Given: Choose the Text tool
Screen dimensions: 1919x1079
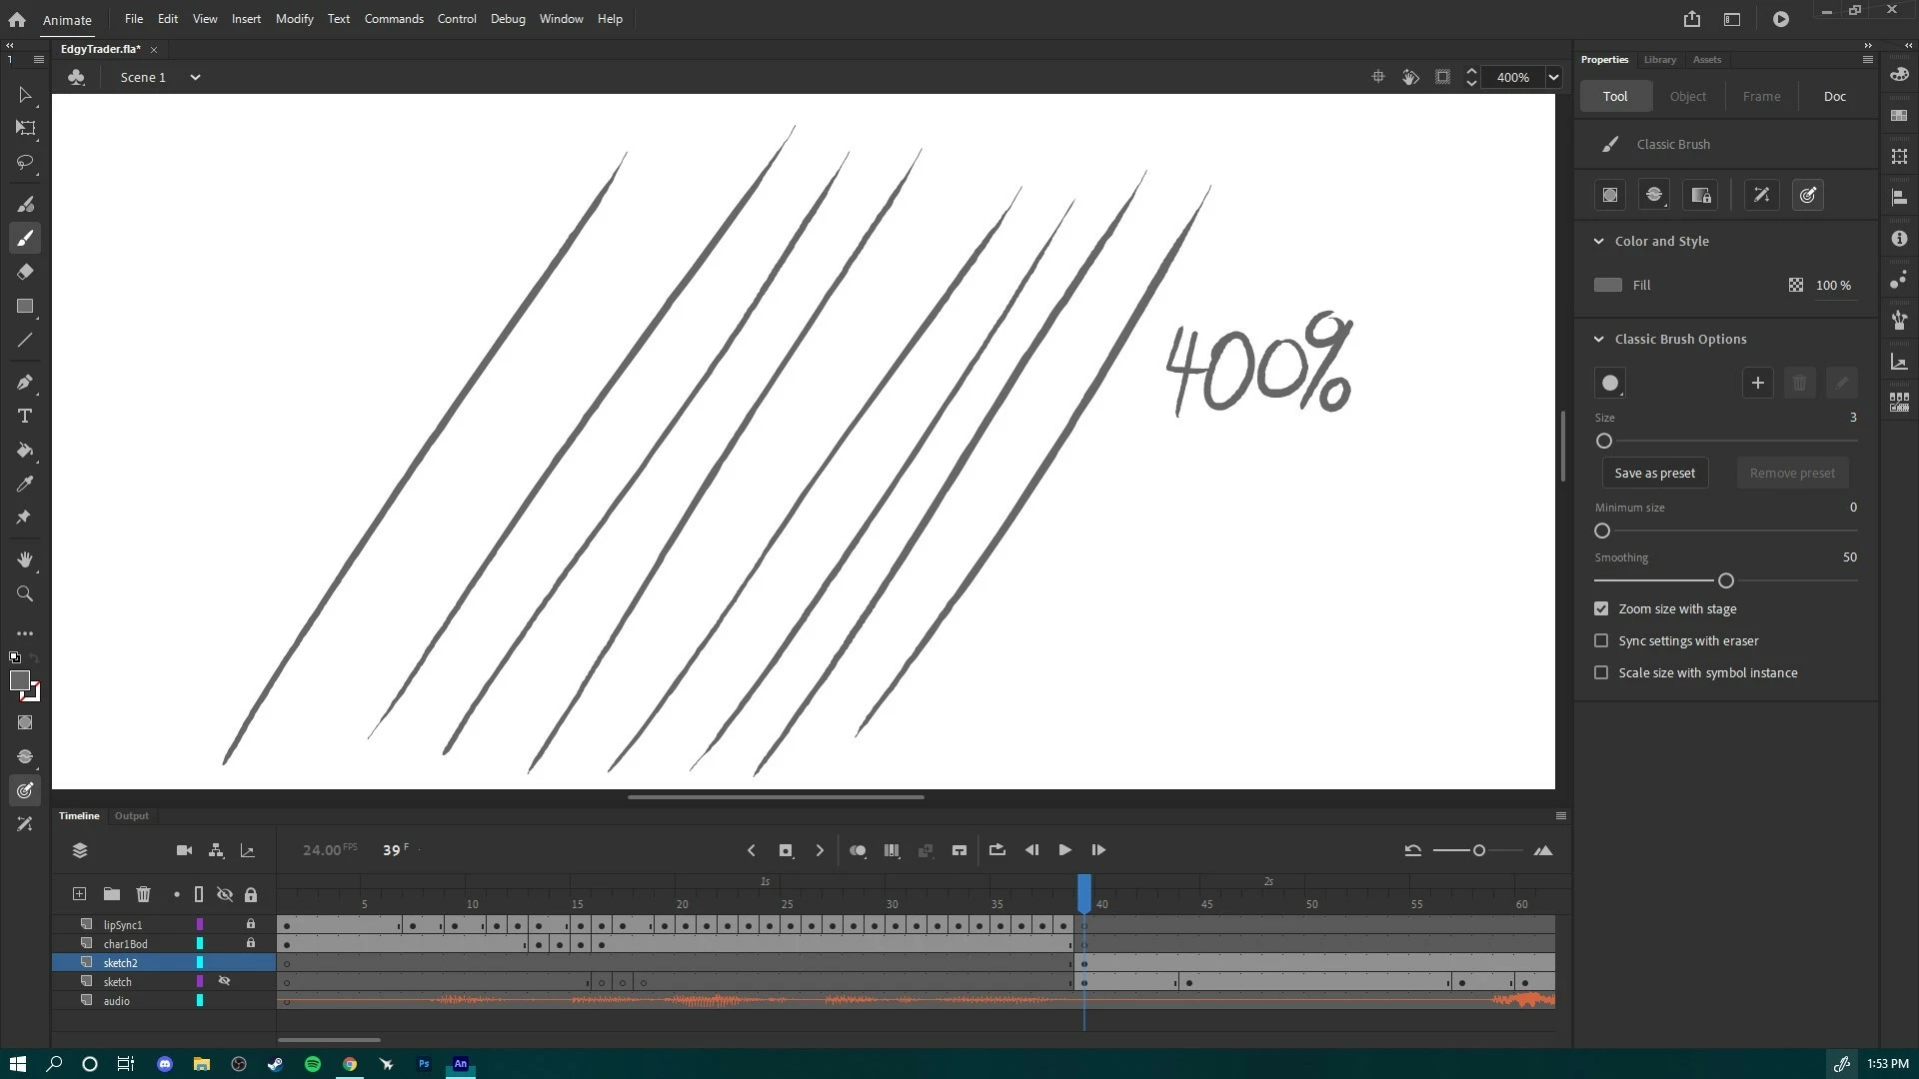Looking at the screenshot, I should tap(25, 417).
